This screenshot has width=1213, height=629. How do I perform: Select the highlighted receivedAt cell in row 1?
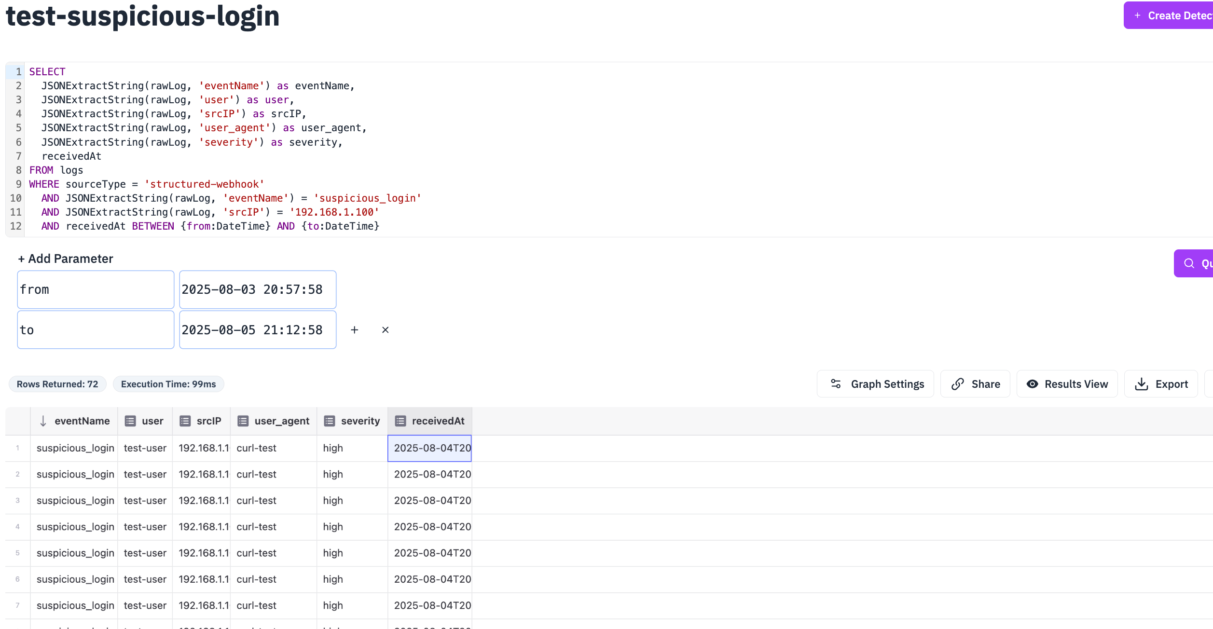(429, 448)
